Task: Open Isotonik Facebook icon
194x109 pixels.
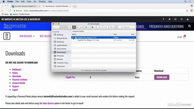Action: [x=163, y=19]
